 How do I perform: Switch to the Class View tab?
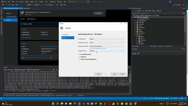(x=161, y=46)
